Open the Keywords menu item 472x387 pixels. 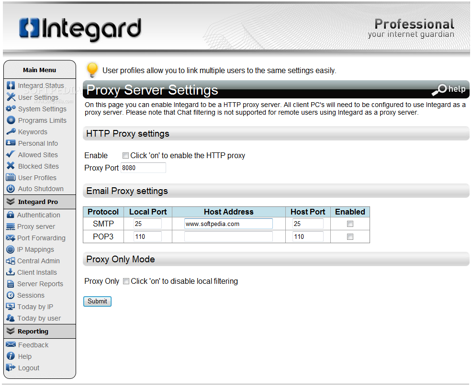[33, 132]
